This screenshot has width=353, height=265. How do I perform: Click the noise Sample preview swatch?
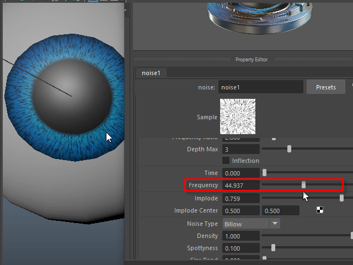(x=238, y=116)
